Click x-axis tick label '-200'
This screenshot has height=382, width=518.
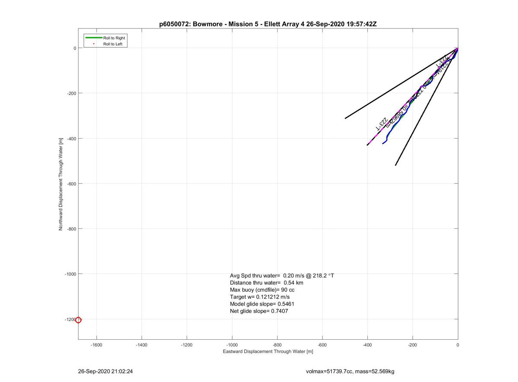point(413,345)
